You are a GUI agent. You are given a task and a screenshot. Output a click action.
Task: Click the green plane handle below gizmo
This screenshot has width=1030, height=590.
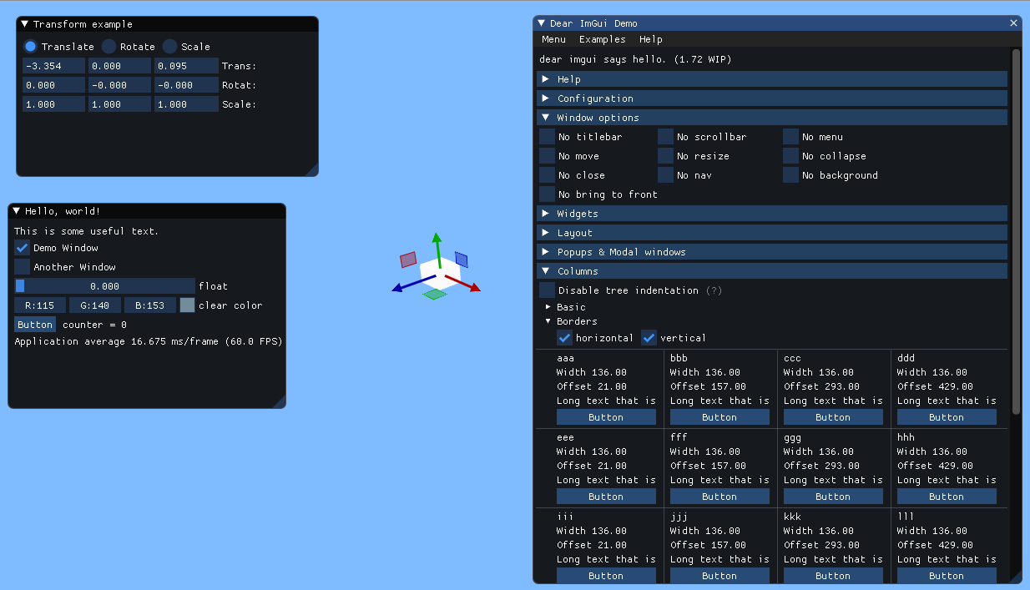pyautogui.click(x=435, y=294)
